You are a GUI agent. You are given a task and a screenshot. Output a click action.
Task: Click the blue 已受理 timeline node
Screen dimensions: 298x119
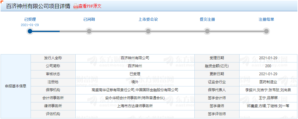(30, 31)
